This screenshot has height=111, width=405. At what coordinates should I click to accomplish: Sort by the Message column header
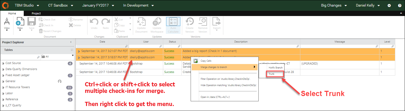[x=340, y=41]
